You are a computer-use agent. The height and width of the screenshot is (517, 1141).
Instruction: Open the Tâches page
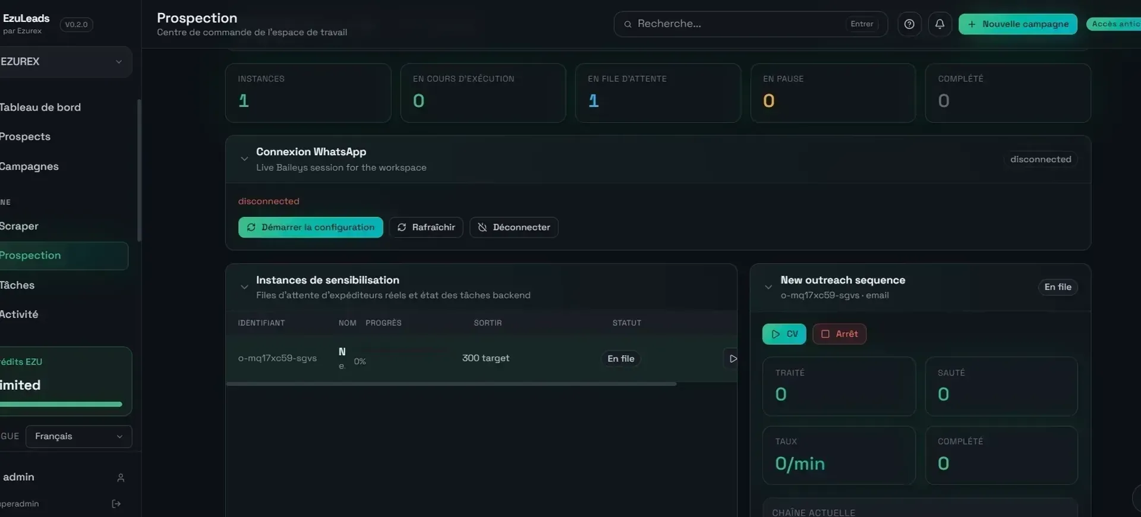pyautogui.click(x=17, y=285)
